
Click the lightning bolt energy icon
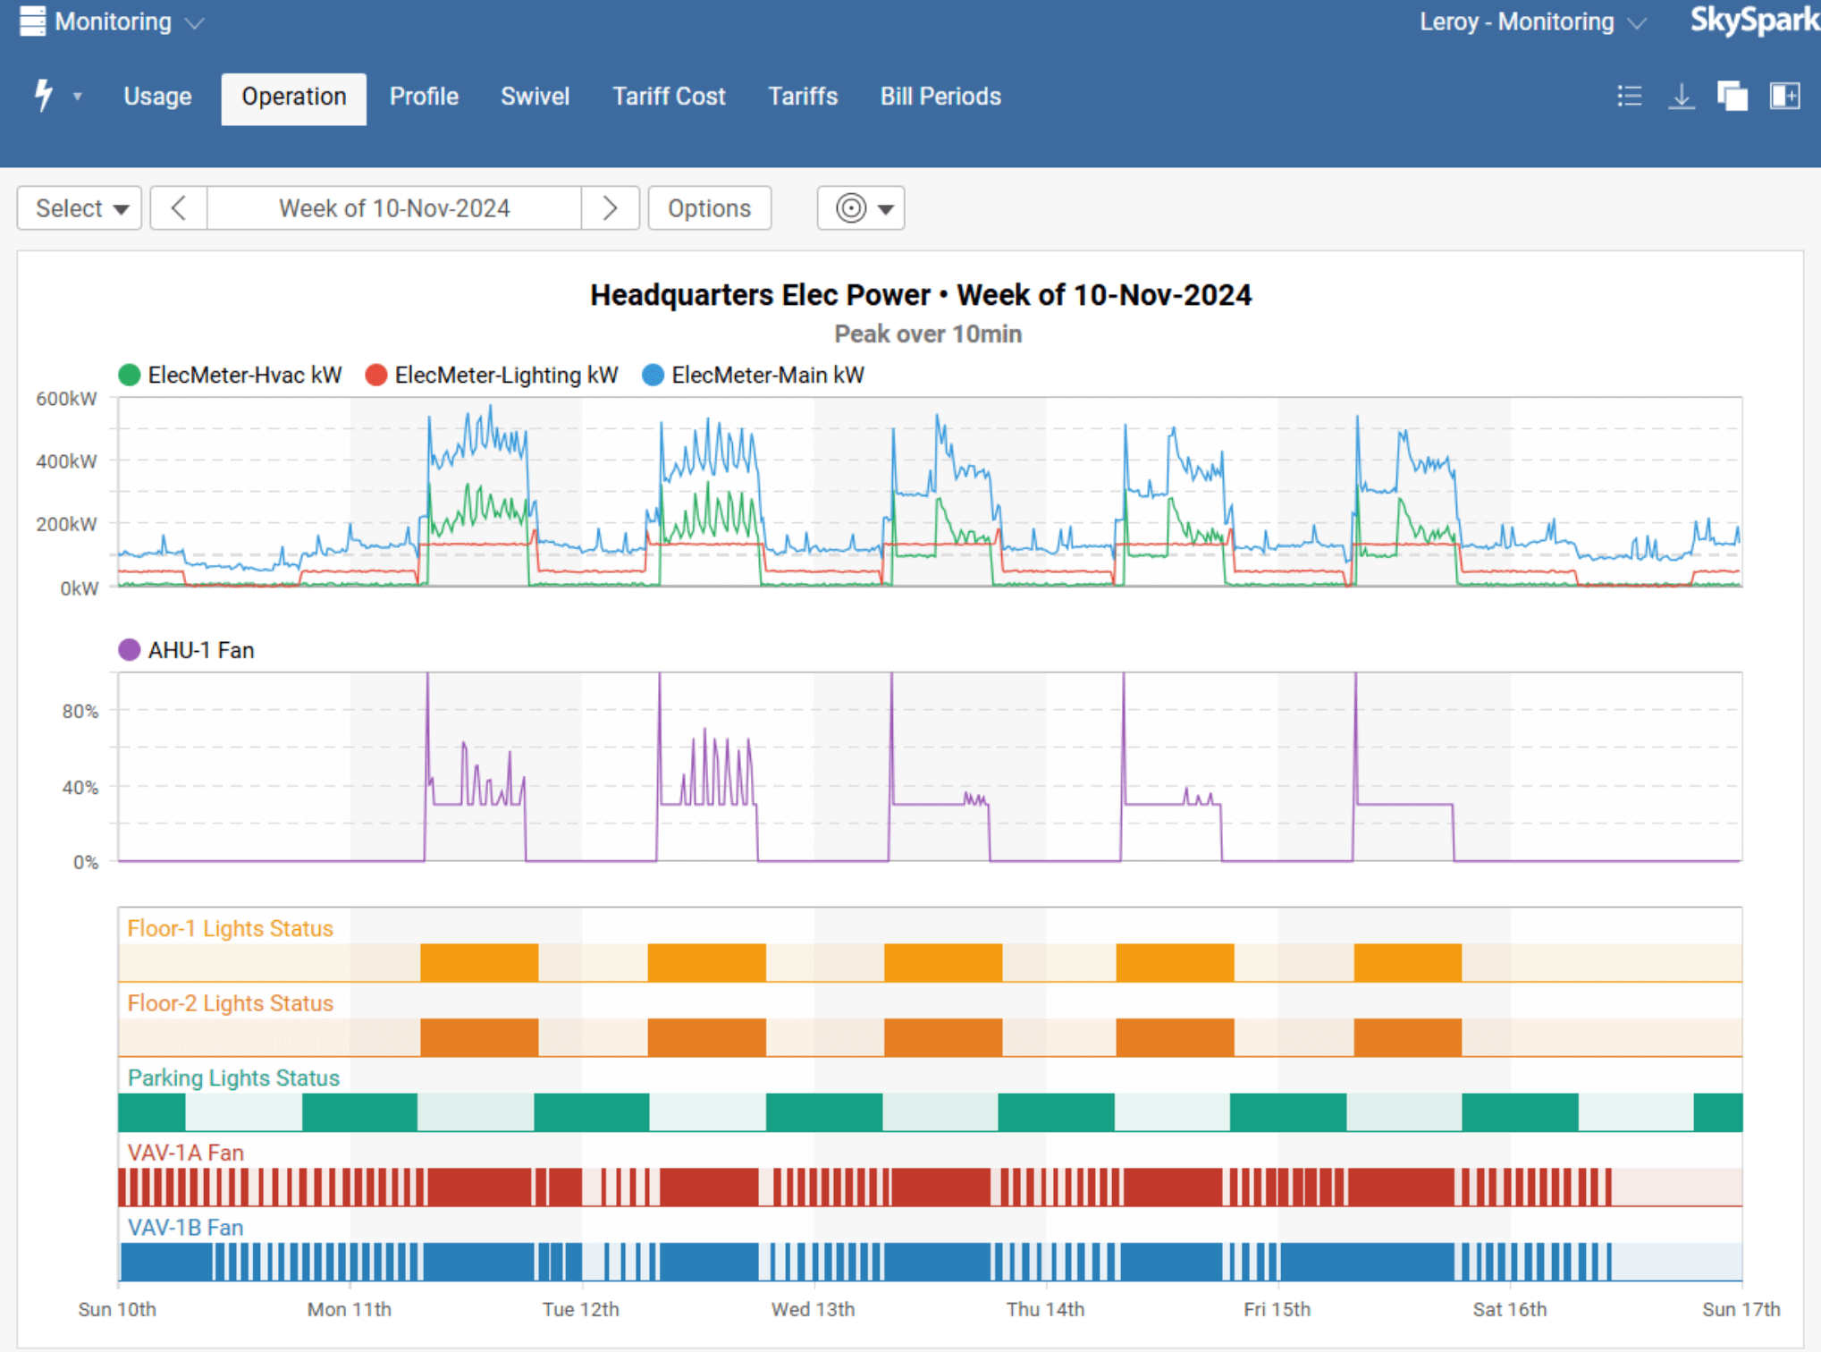coord(43,96)
